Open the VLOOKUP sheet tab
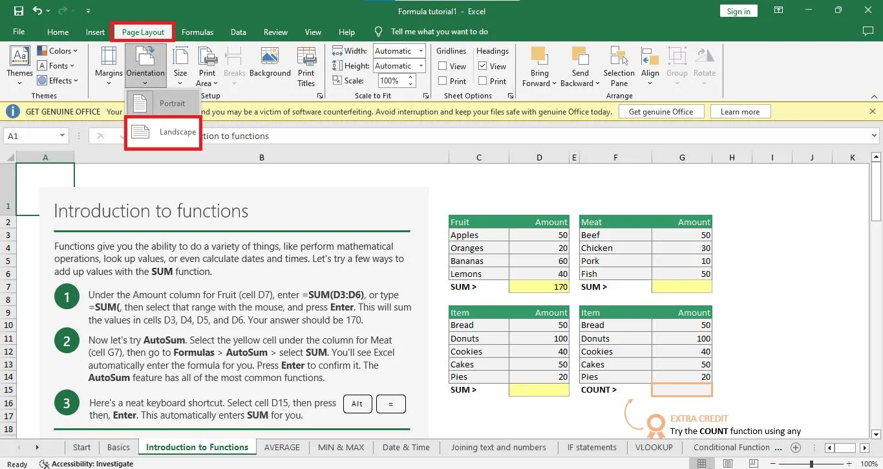The width and height of the screenshot is (883, 469). click(x=654, y=447)
